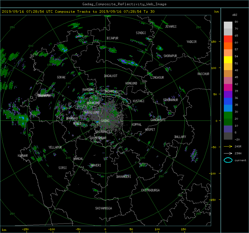Click the LAXMESHWAR city label
The image size is (249, 233).
tap(98, 138)
